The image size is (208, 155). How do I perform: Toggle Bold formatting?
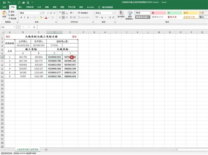click(x=21, y=18)
